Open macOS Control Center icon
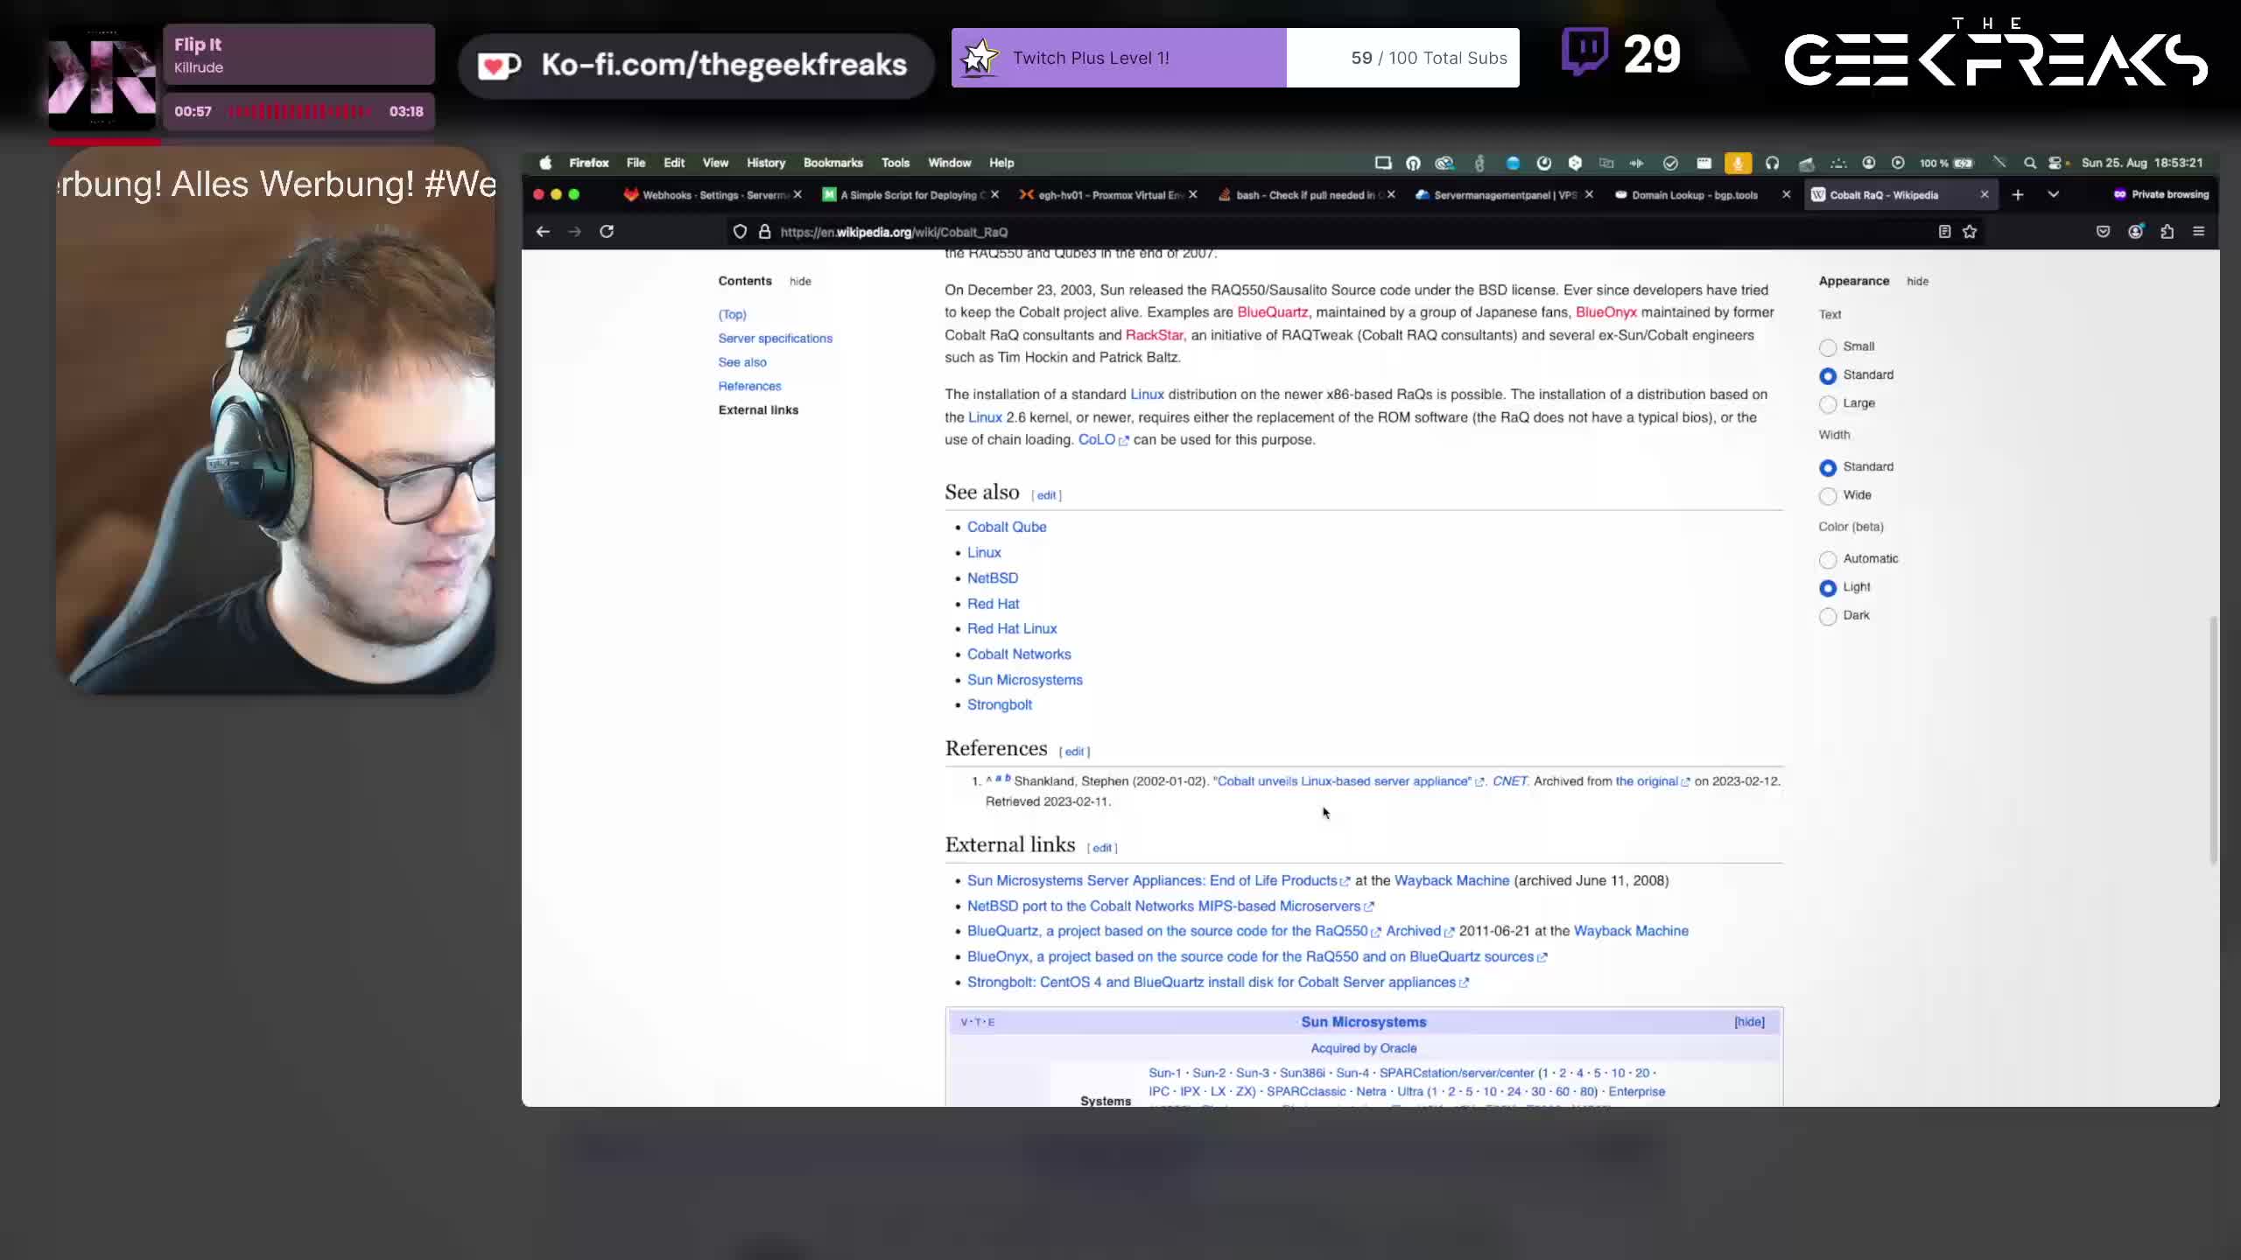The width and height of the screenshot is (2241, 1260). 2055,163
